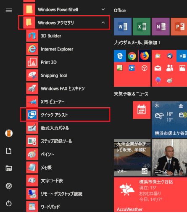Open XPS ビューアー entry

coord(68,101)
